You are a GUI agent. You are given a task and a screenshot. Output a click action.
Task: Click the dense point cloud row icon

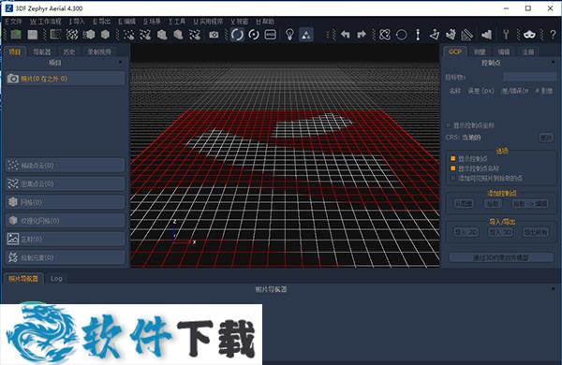[x=13, y=183]
